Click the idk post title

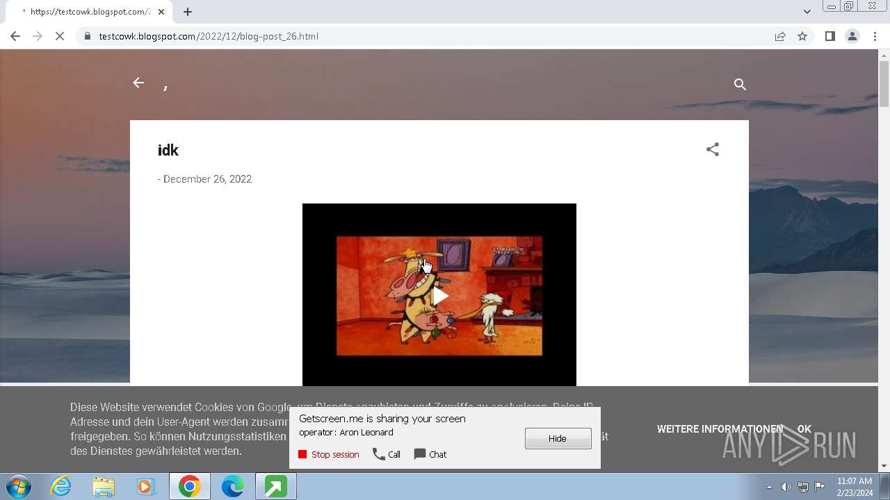point(168,150)
